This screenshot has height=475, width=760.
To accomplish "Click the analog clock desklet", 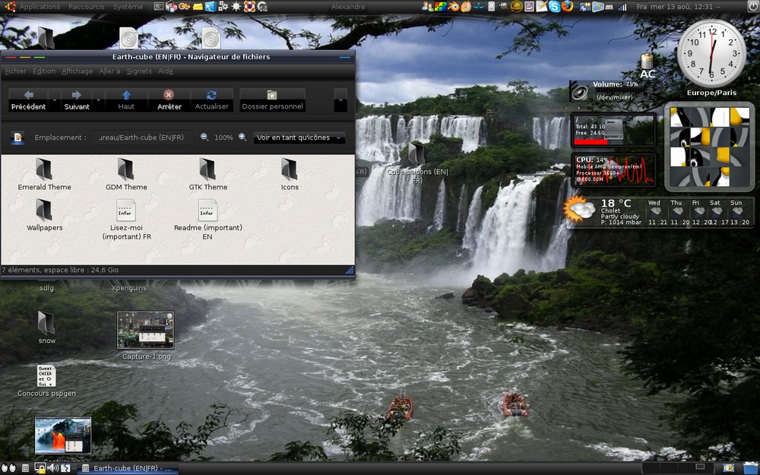I will click(x=711, y=53).
